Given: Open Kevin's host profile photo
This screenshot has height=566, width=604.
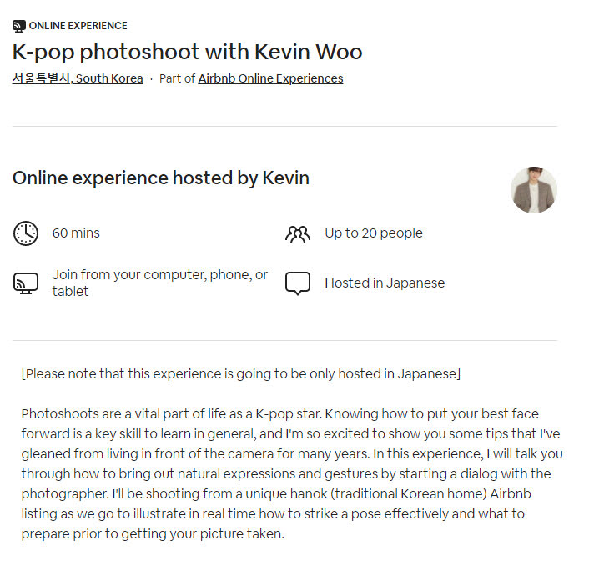Looking at the screenshot, I should 534,190.
